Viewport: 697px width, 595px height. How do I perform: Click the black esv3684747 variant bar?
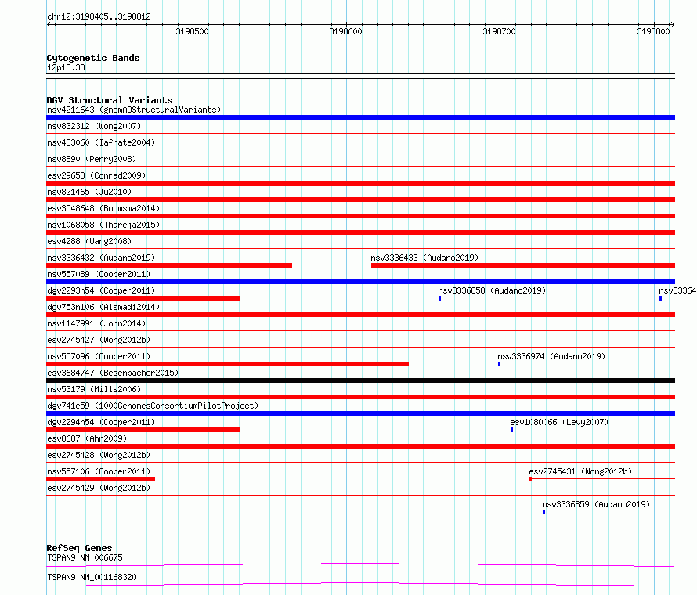[360, 380]
